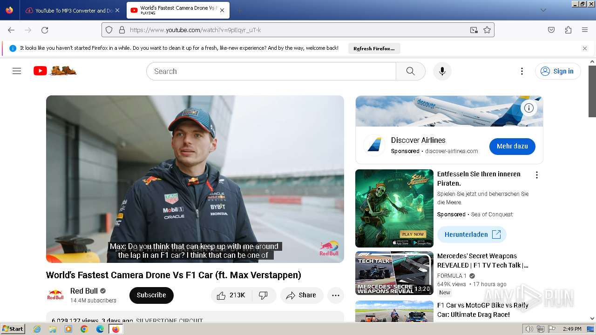Click the search magnifier button

[410, 71]
